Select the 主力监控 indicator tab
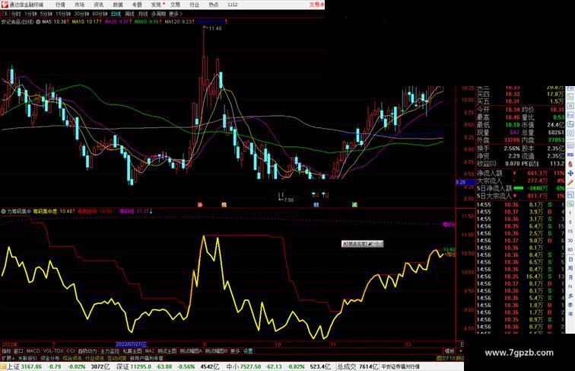The height and width of the screenshot is (371, 575). [110, 351]
